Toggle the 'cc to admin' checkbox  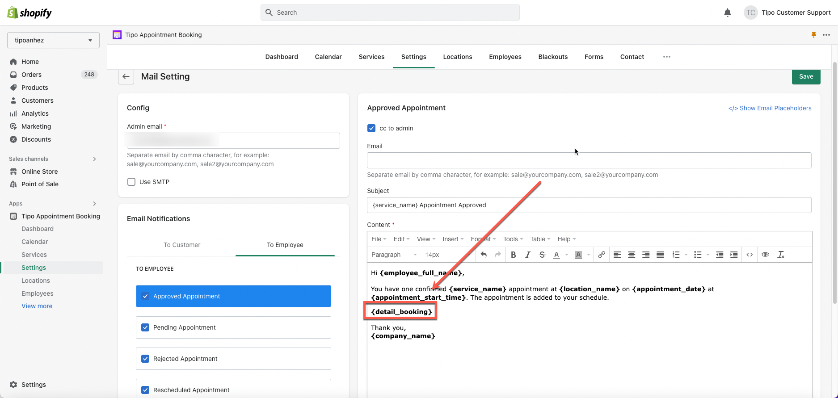[371, 128]
